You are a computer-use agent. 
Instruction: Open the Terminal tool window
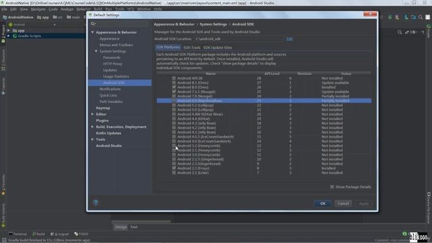[x=18, y=234]
